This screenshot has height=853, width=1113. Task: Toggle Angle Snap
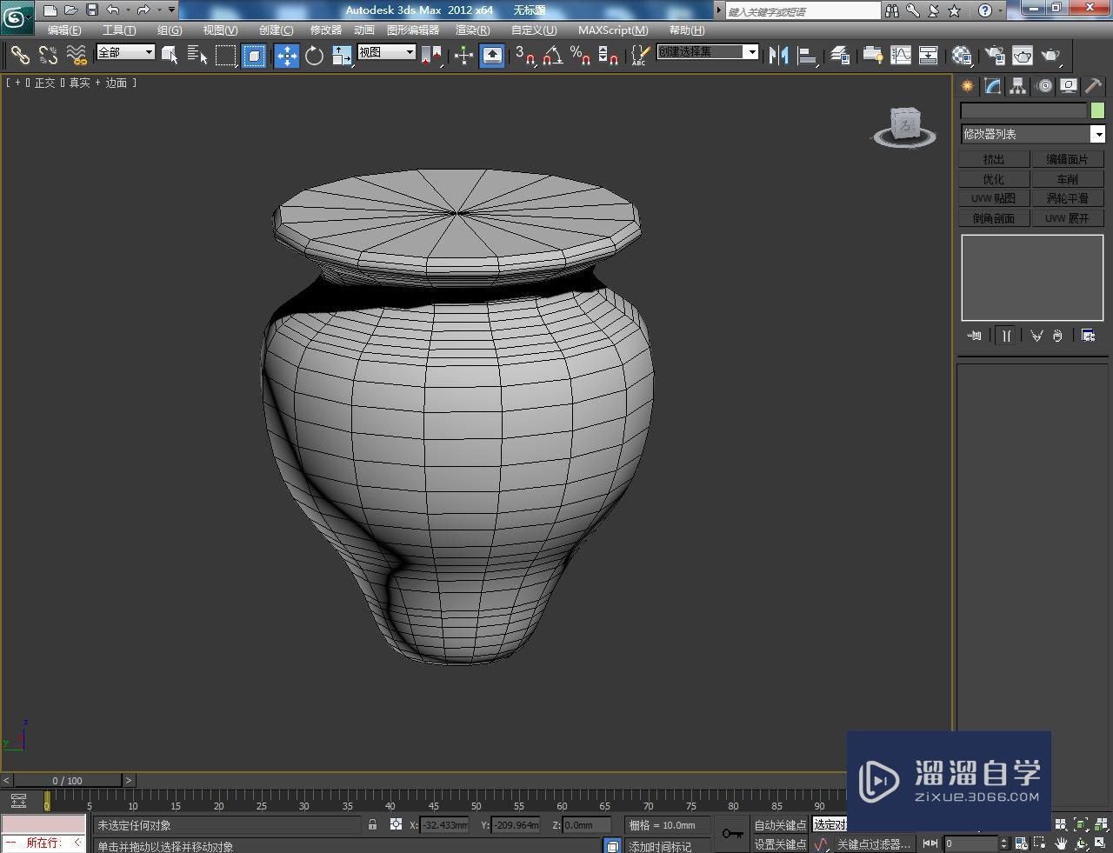pos(552,56)
